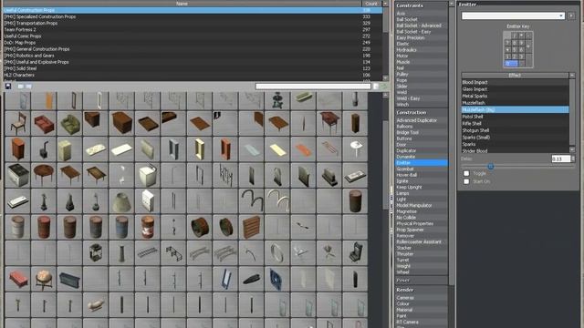
Task: Choose Blood Impact effect
Action: [x=515, y=82]
